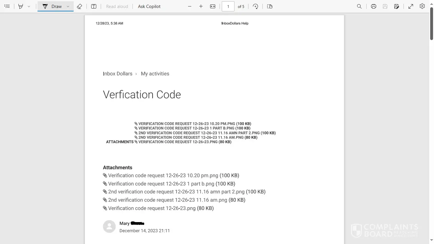Click the page number input field
The image size is (434, 244).
[228, 6]
